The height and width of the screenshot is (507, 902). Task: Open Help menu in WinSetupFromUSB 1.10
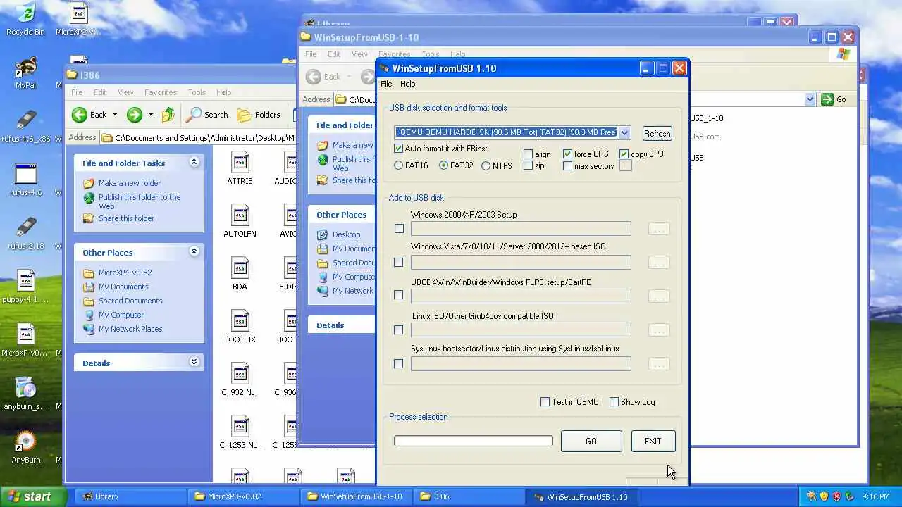click(x=408, y=84)
